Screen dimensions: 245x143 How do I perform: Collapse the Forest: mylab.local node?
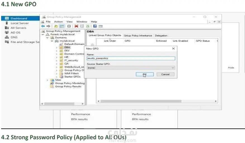43,34
